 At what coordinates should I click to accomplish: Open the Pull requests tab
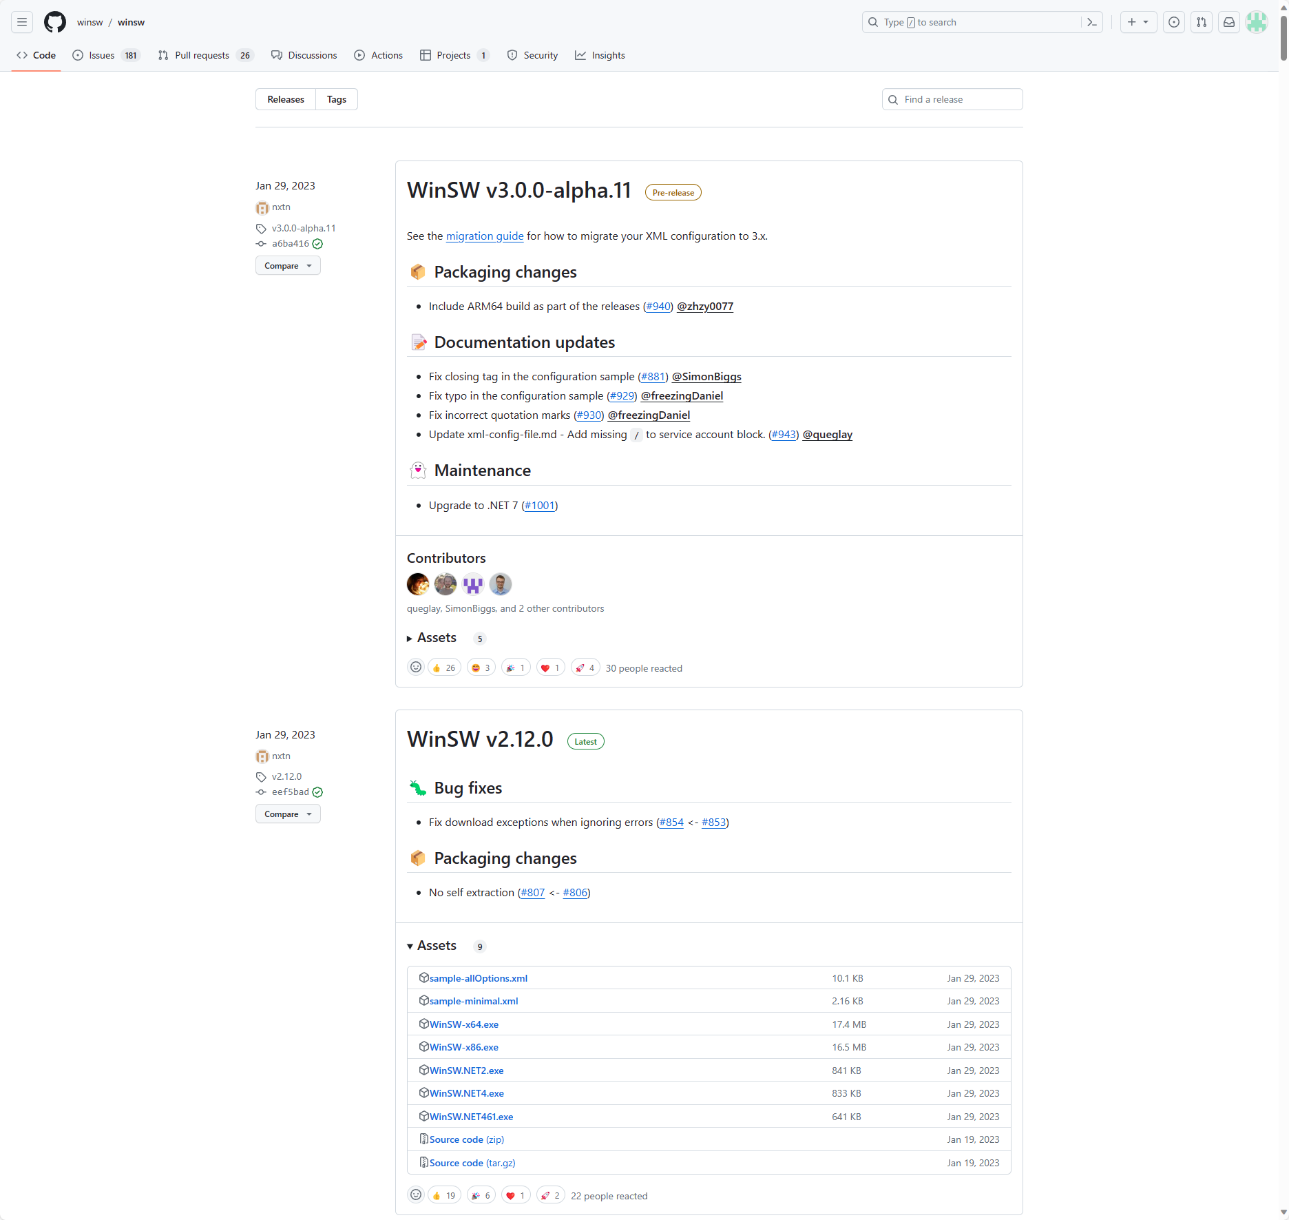click(206, 55)
